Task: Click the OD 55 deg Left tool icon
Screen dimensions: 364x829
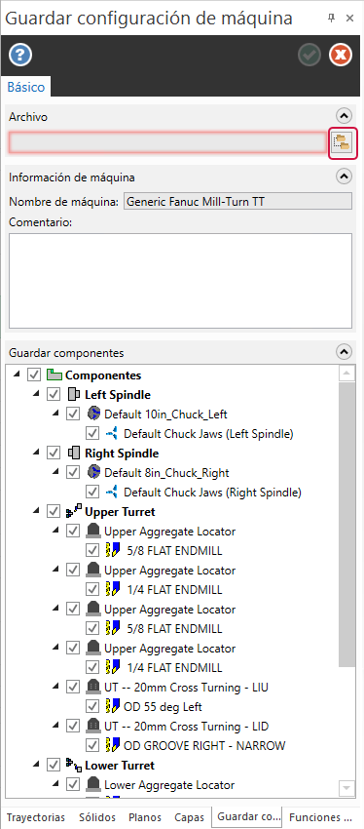Action: 113,706
